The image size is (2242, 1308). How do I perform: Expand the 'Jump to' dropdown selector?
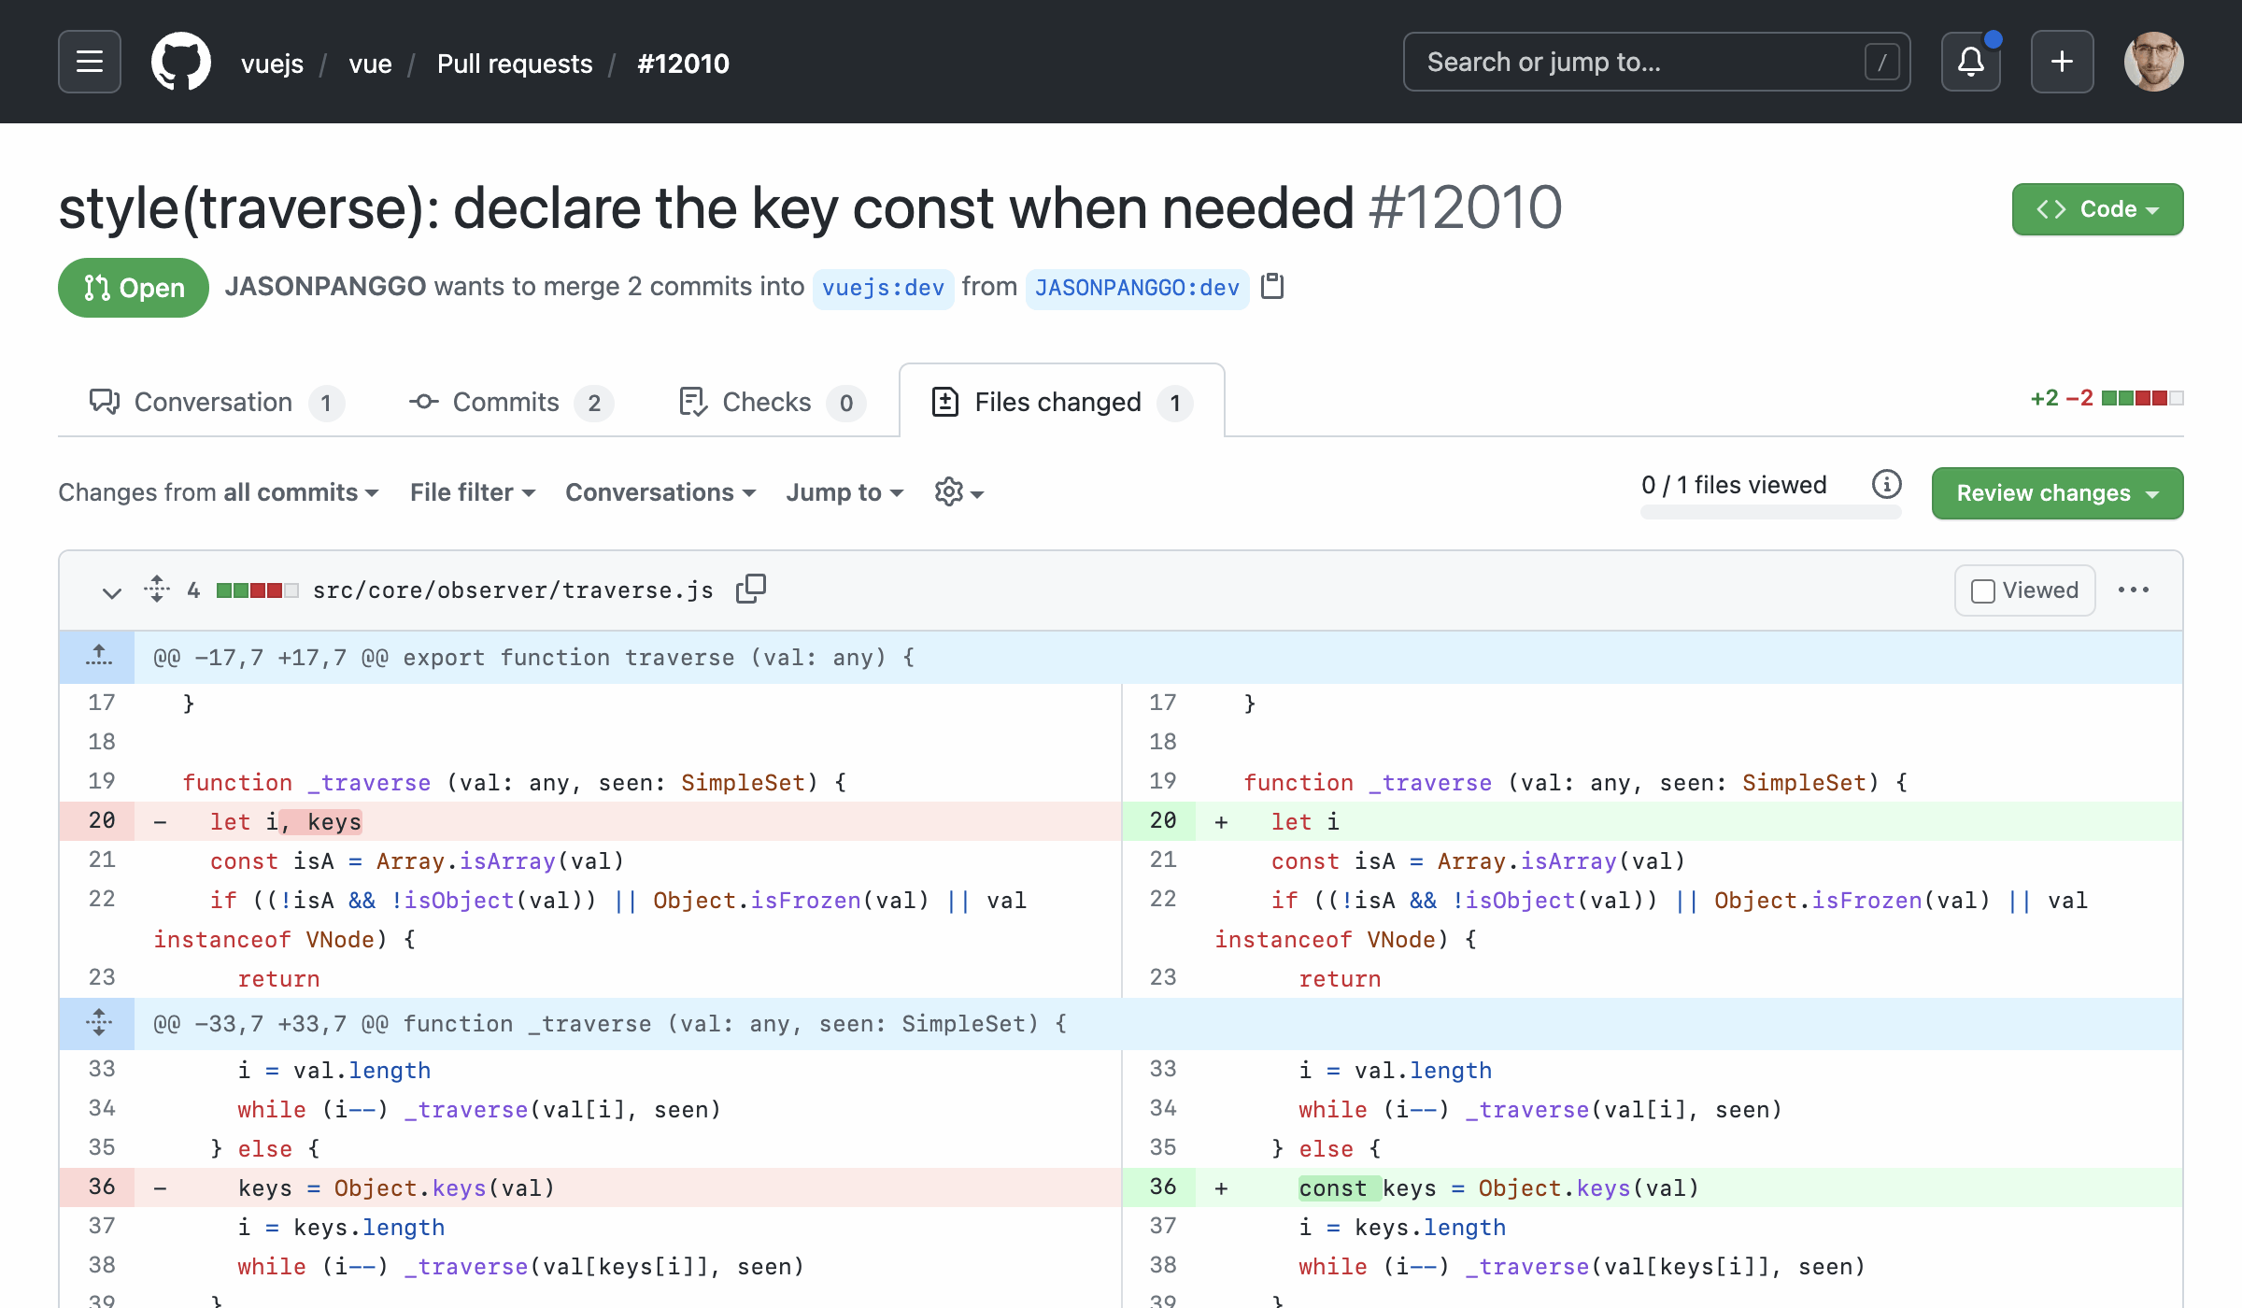pos(845,492)
